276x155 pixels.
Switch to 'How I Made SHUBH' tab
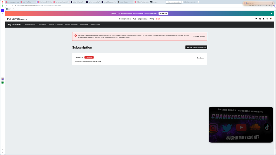(x=45, y=2)
